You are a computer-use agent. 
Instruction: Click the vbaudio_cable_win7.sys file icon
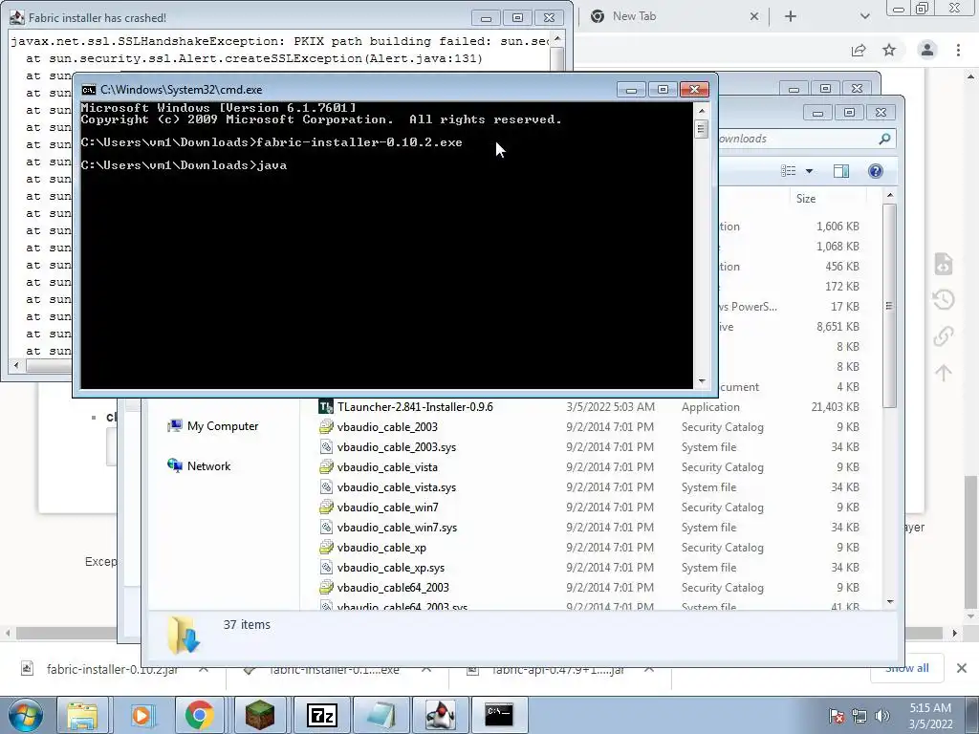pyautogui.click(x=326, y=528)
